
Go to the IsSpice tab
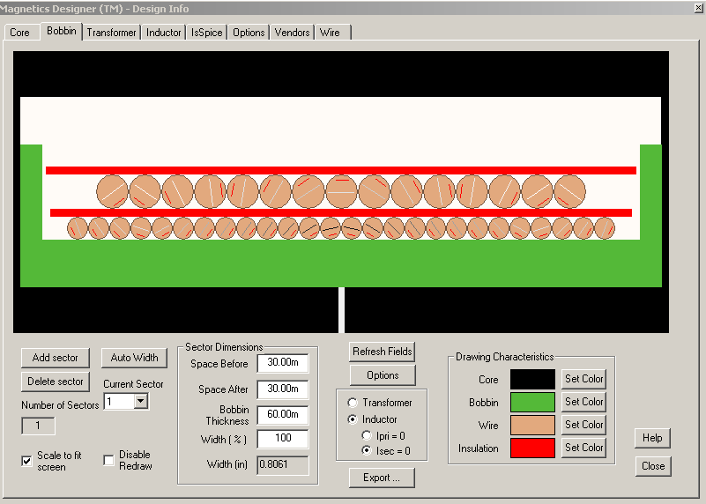click(x=206, y=33)
